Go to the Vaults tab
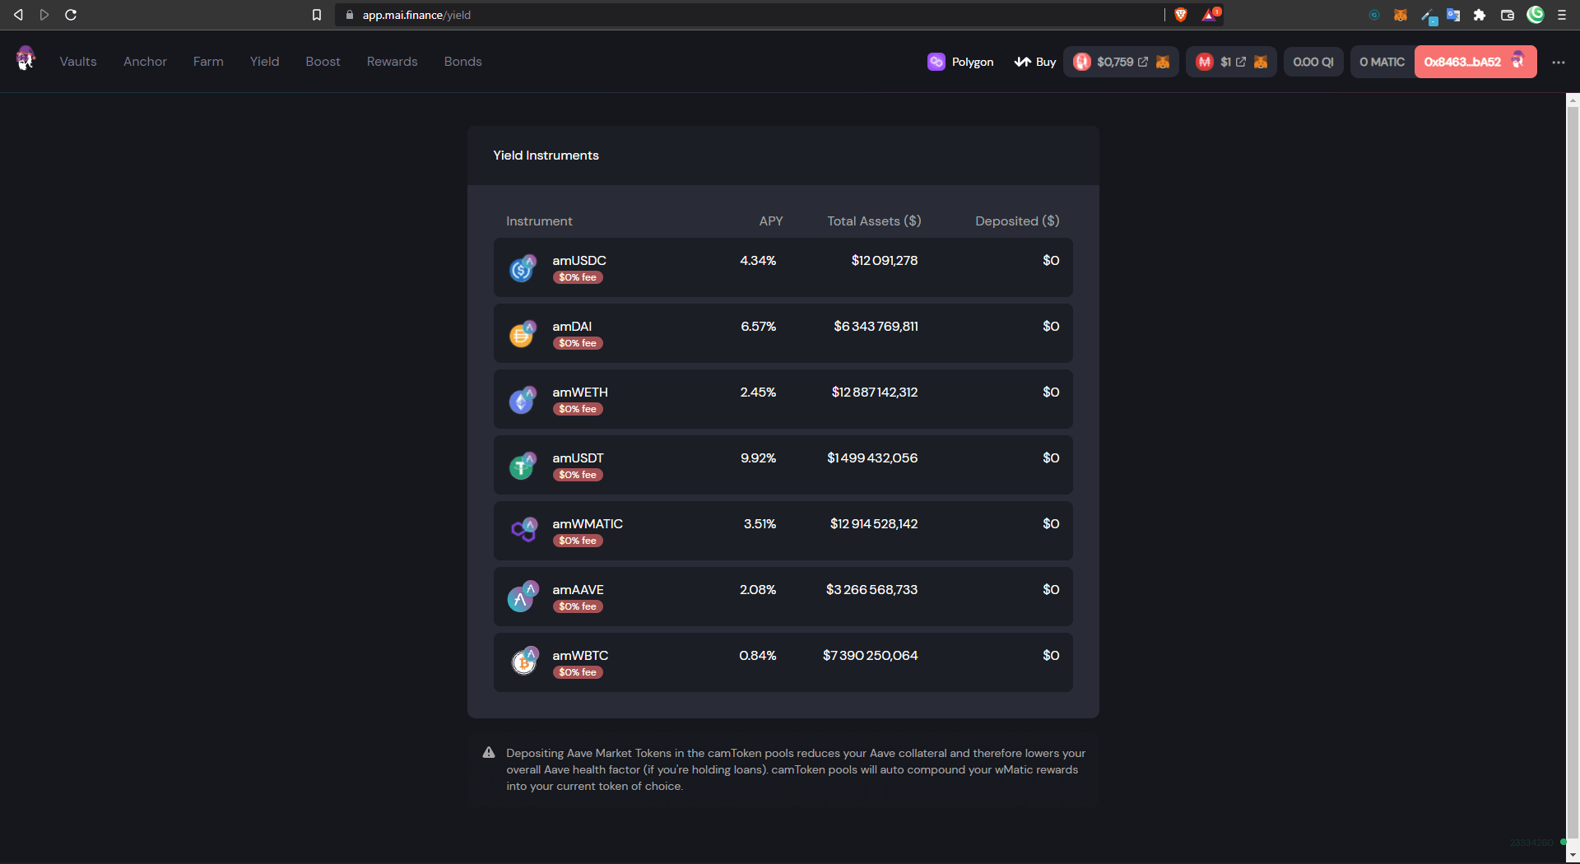Image resolution: width=1580 pixels, height=864 pixels. point(78,62)
